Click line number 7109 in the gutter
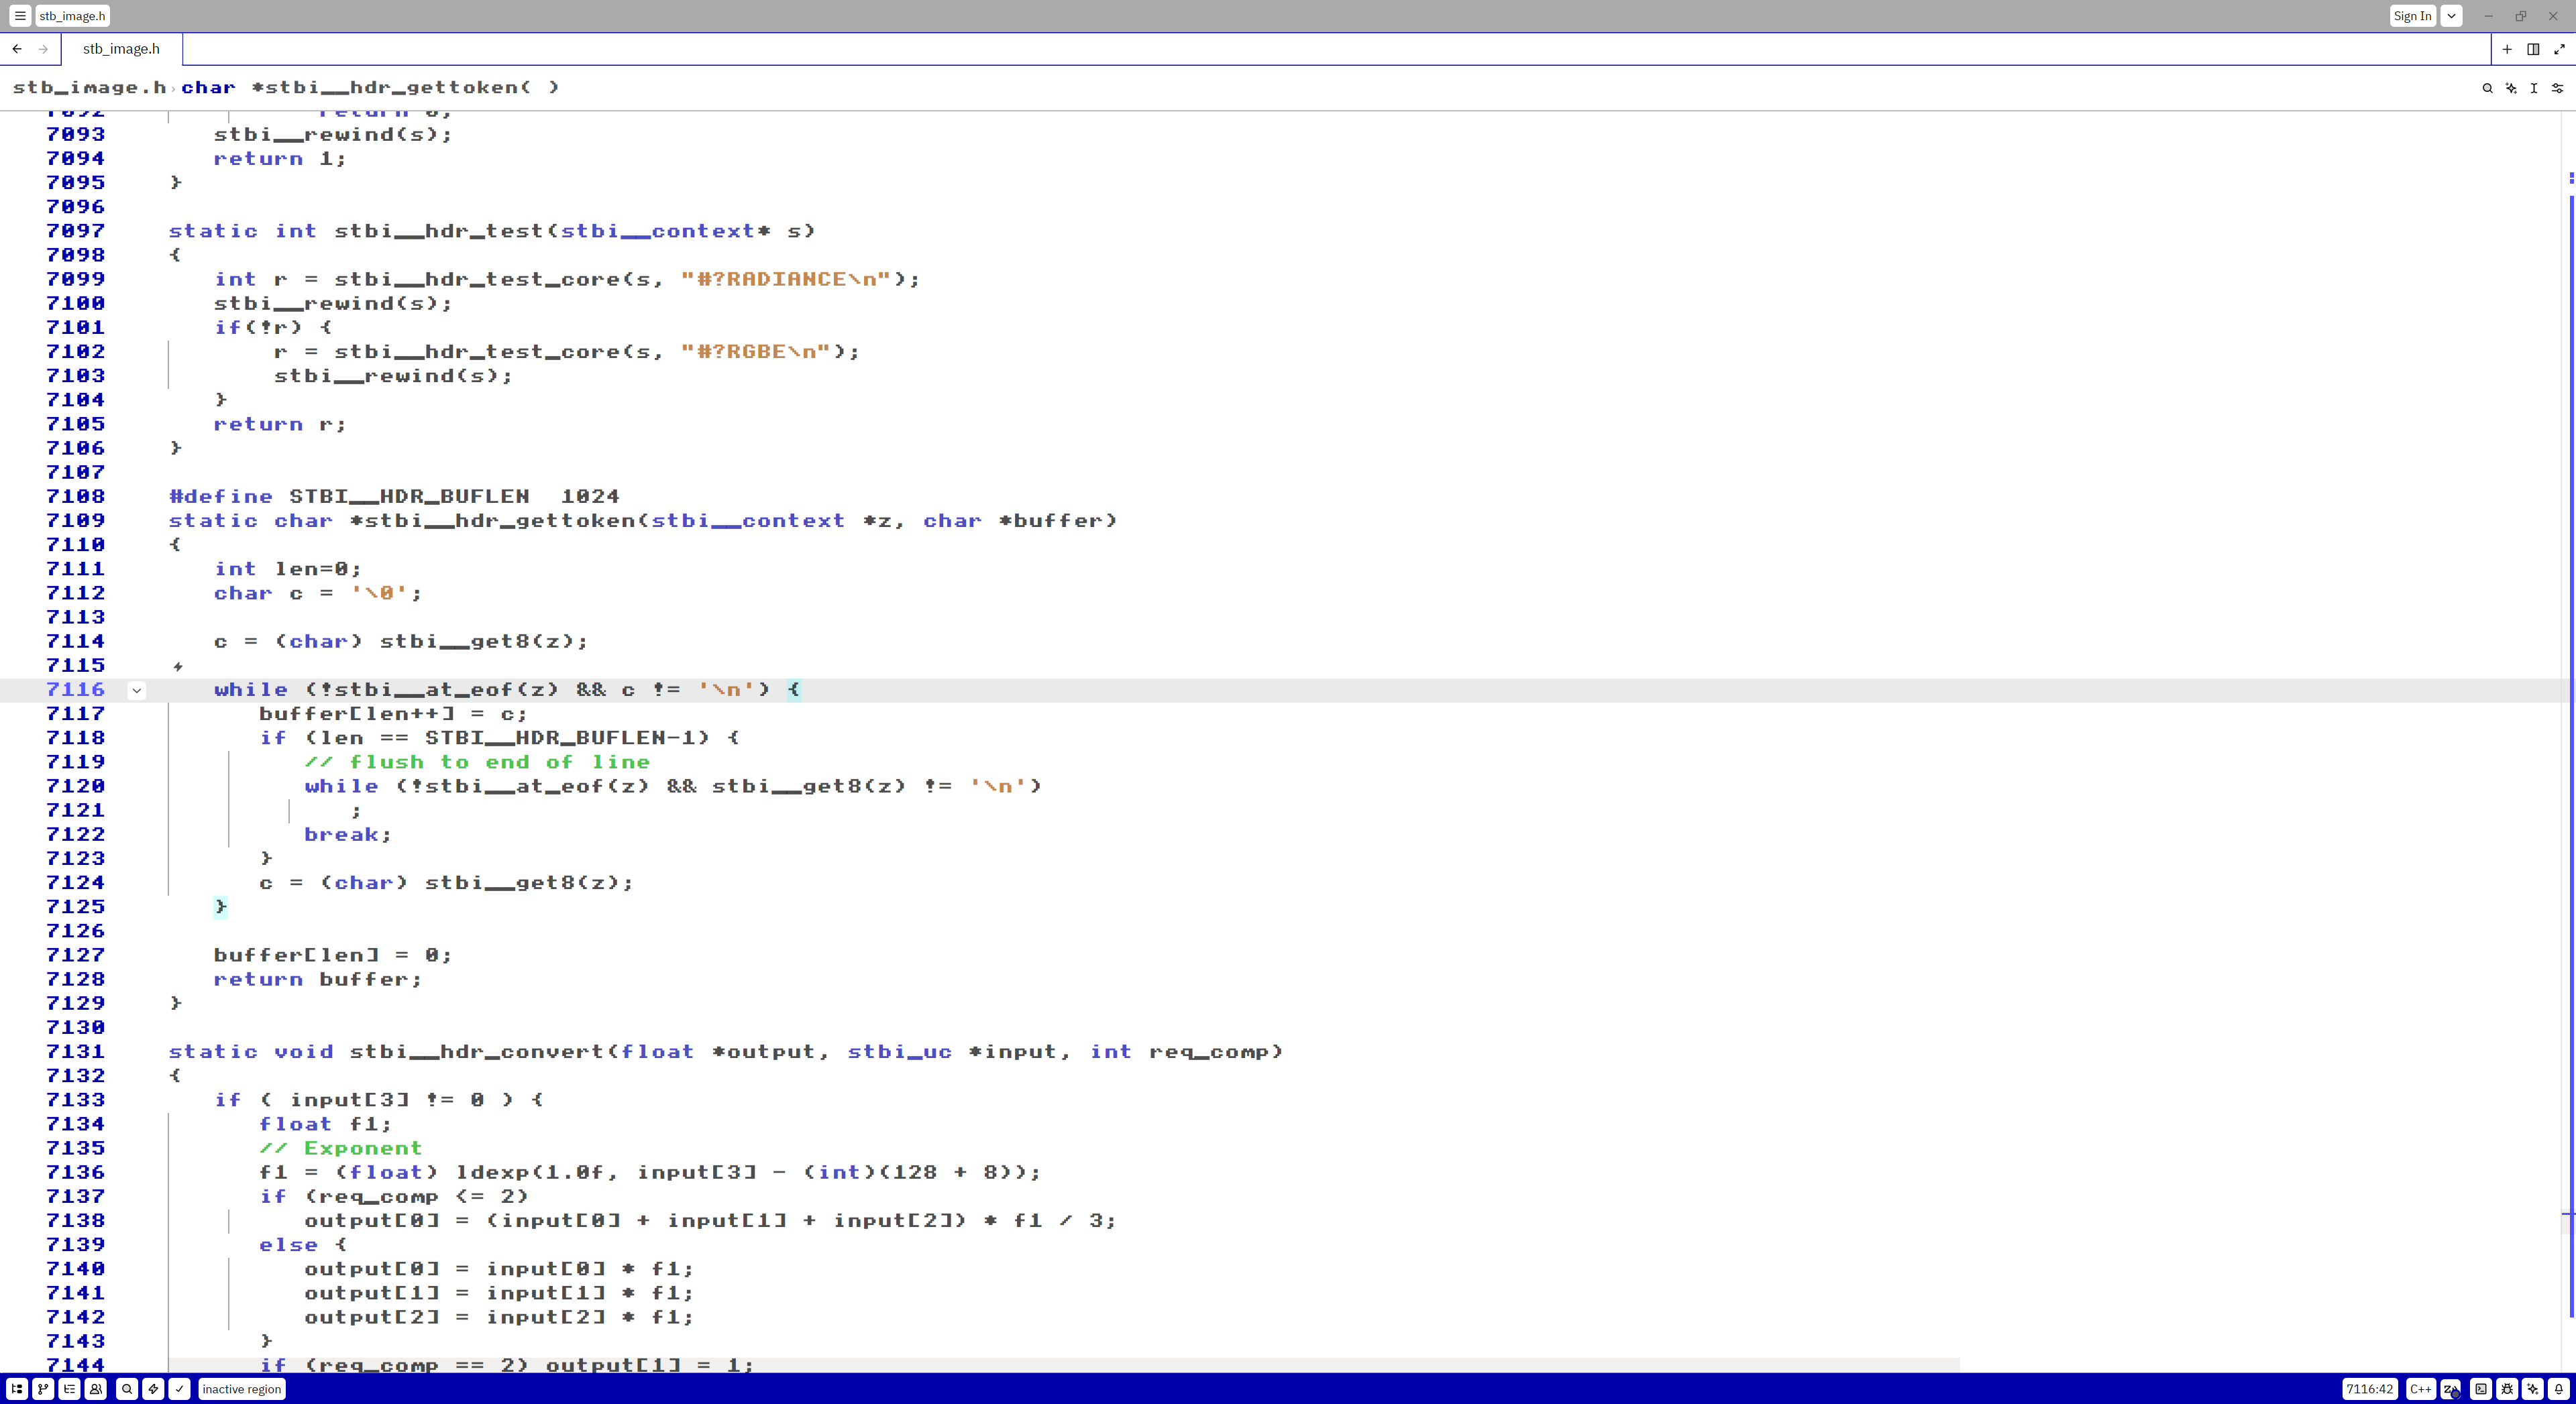Viewport: 2576px width, 1404px height. (76, 520)
